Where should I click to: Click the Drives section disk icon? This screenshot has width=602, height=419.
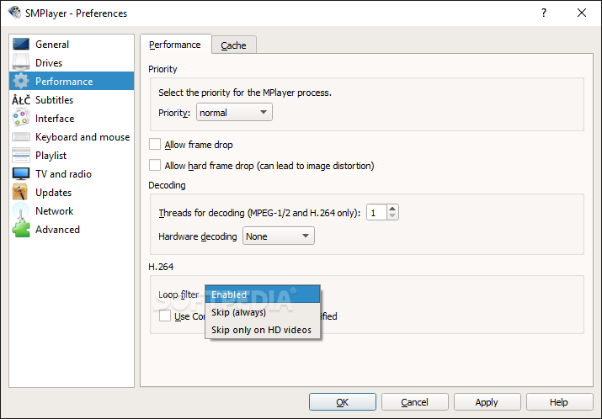click(x=21, y=62)
